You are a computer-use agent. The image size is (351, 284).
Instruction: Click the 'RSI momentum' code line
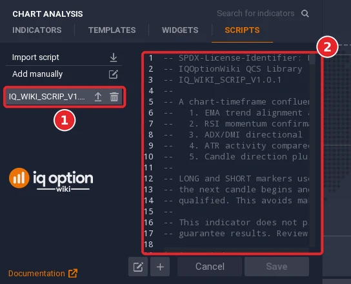[236, 124]
